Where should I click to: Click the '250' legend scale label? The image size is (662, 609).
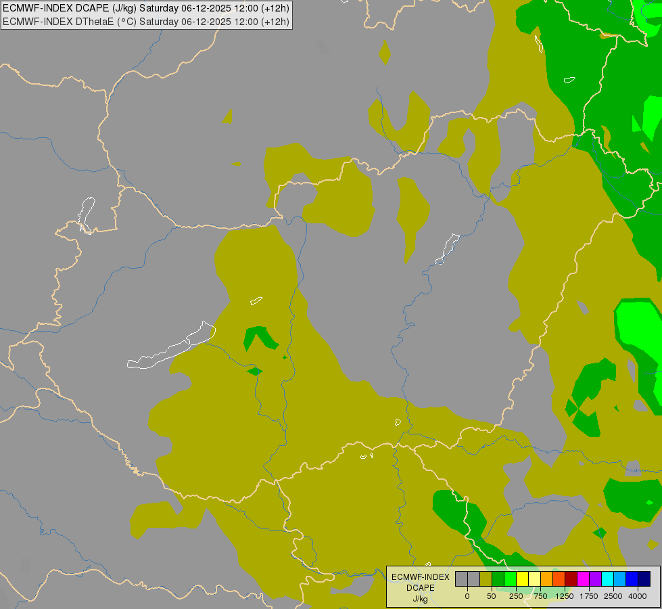tap(516, 596)
